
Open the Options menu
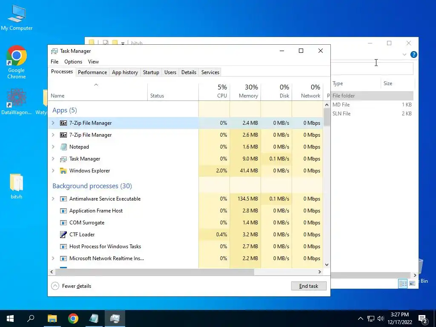pos(73,62)
